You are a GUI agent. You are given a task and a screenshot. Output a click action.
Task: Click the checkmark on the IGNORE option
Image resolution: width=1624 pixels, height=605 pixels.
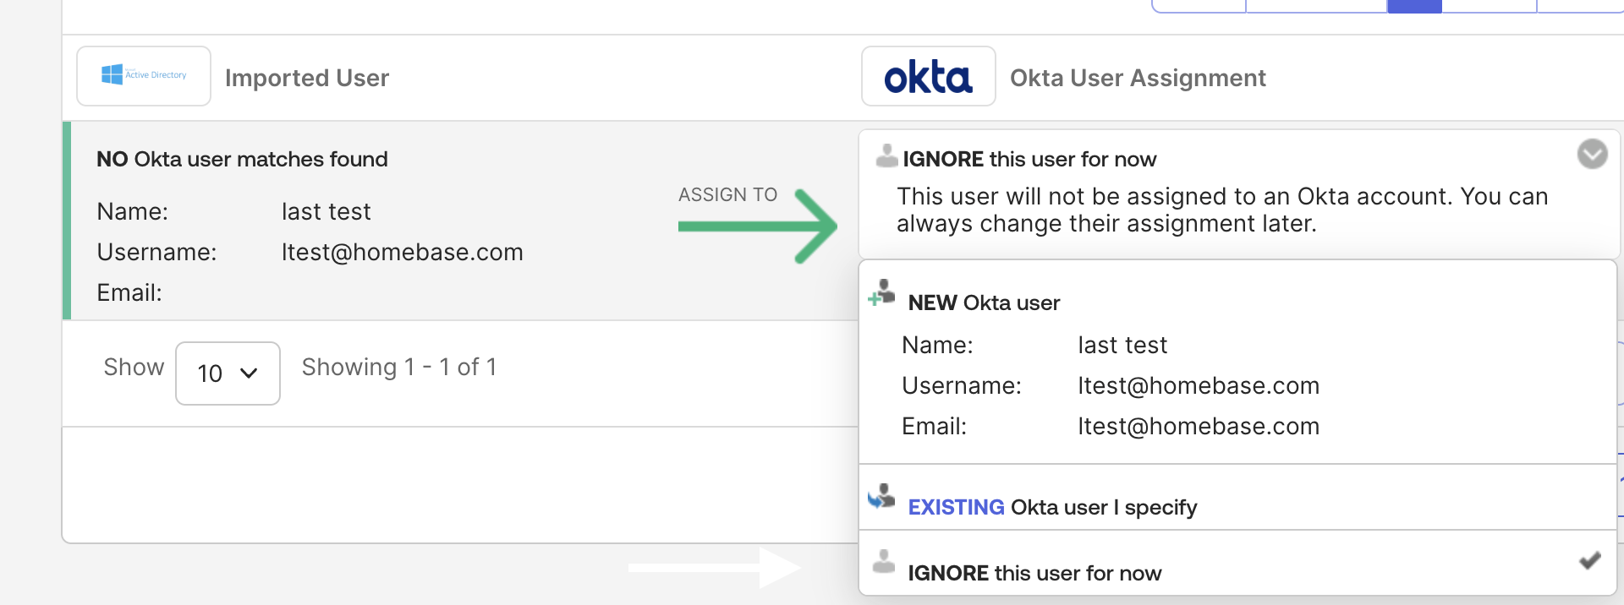click(x=1589, y=560)
